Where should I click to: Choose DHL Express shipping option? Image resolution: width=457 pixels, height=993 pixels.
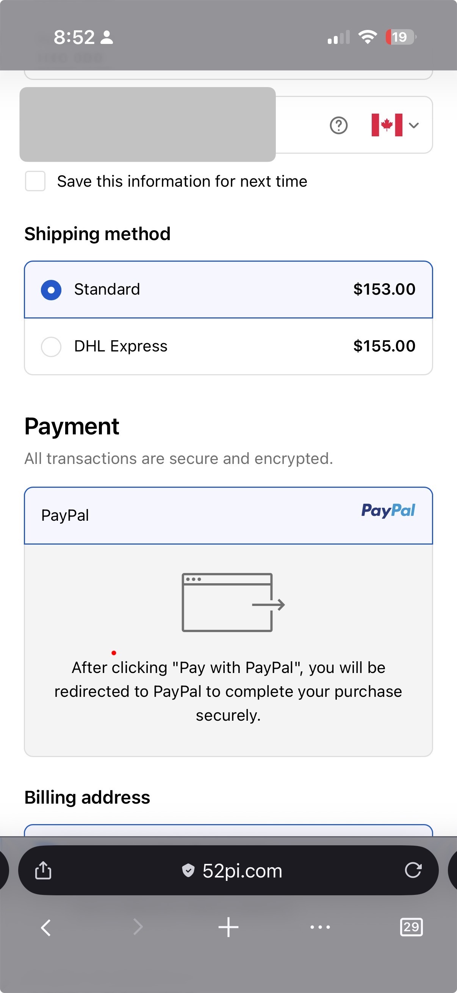51,347
